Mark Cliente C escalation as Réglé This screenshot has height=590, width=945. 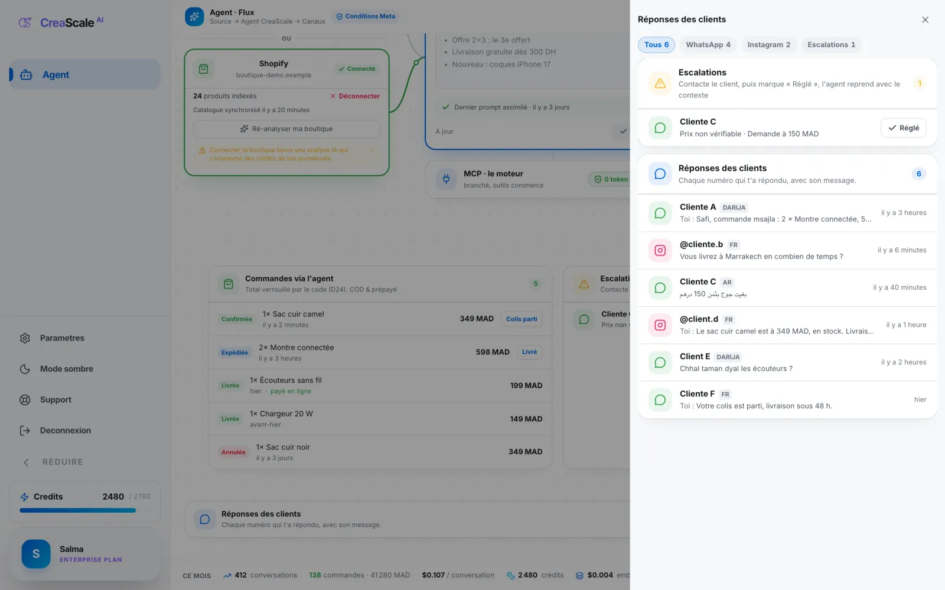click(x=903, y=128)
